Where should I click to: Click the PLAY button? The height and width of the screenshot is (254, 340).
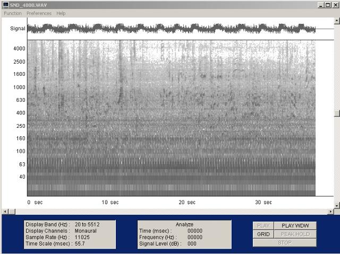(x=263, y=225)
